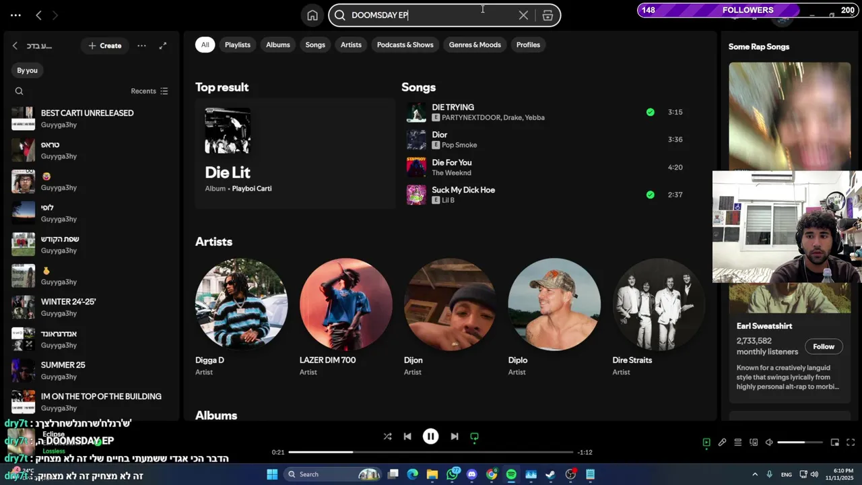Skip to previous track
862x485 pixels.
407,437
